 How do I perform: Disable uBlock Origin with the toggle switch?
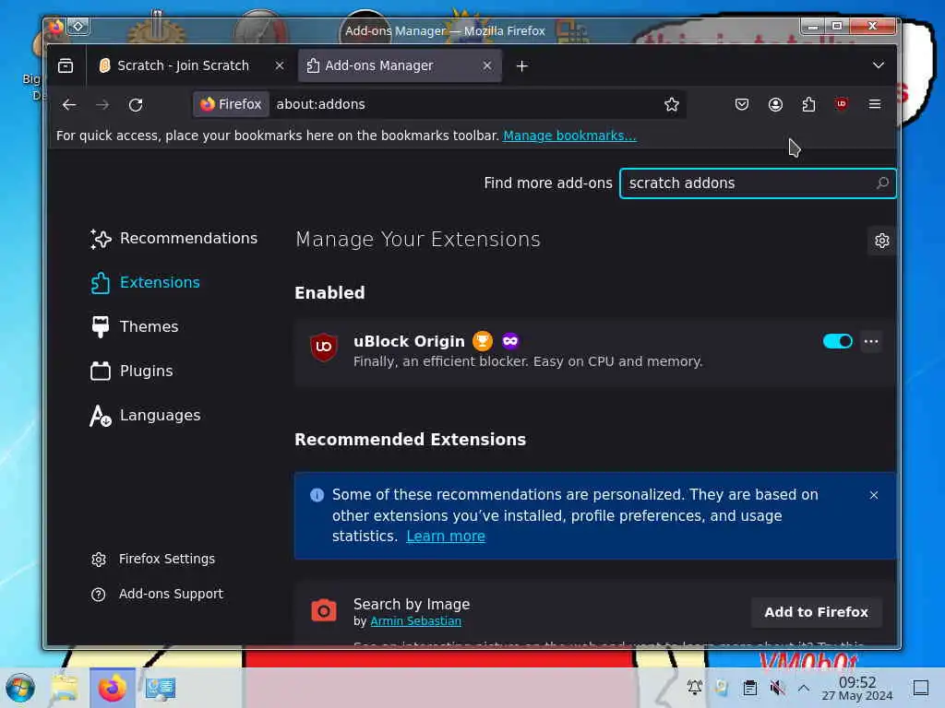[838, 341]
